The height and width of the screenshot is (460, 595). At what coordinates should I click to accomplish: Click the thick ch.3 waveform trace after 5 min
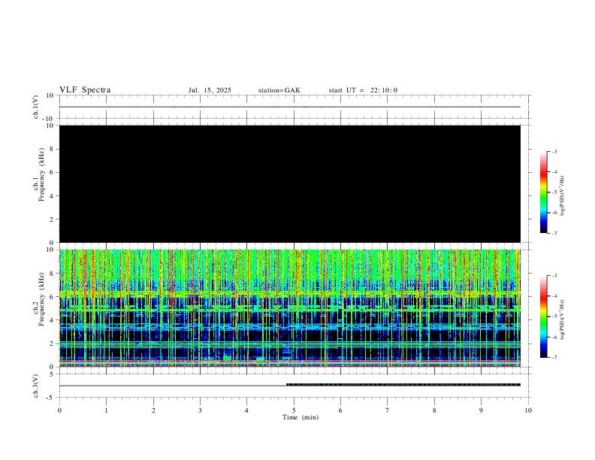[403, 385]
